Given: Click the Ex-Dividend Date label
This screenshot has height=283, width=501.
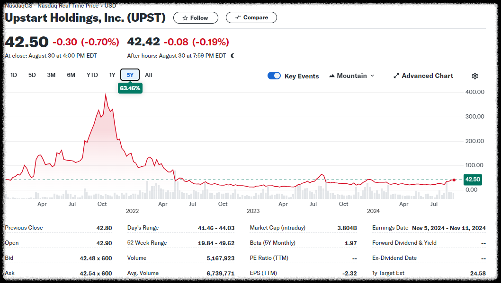Looking at the screenshot, I should tap(394, 258).
